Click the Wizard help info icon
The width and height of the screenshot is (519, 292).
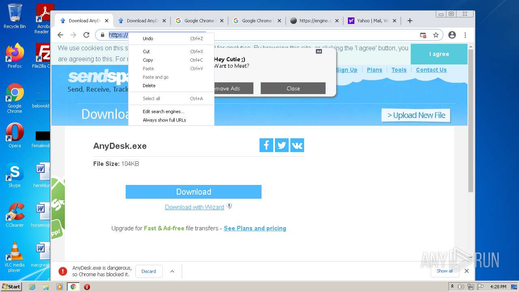tap(229, 206)
